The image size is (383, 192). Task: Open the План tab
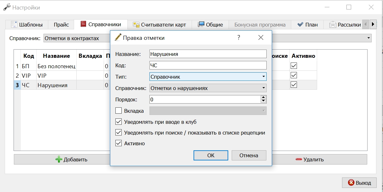(x=307, y=25)
